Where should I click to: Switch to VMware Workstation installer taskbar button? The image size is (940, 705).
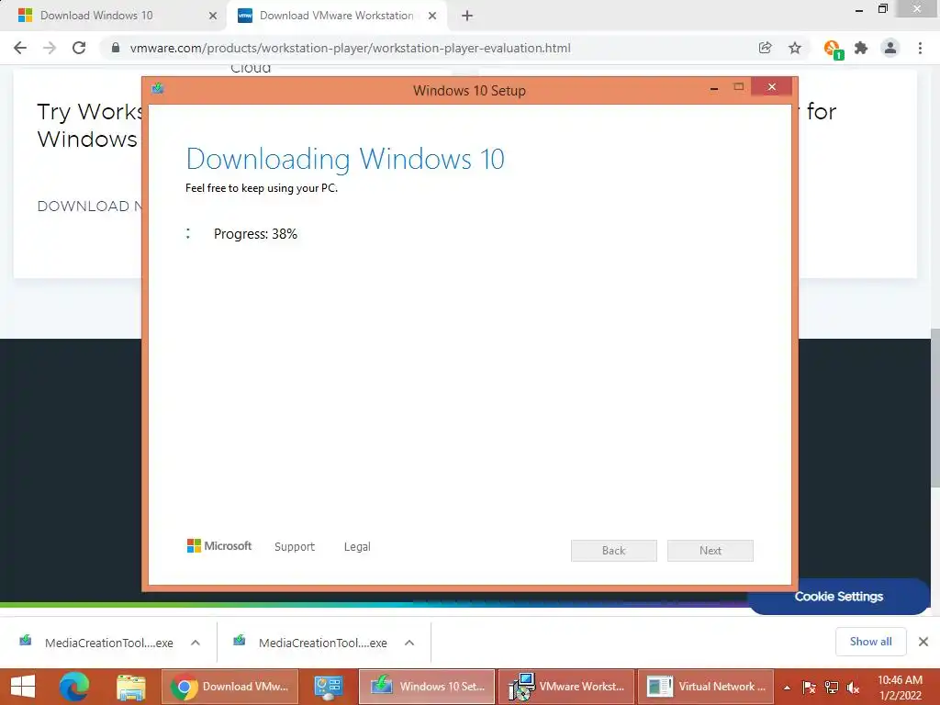565,687
